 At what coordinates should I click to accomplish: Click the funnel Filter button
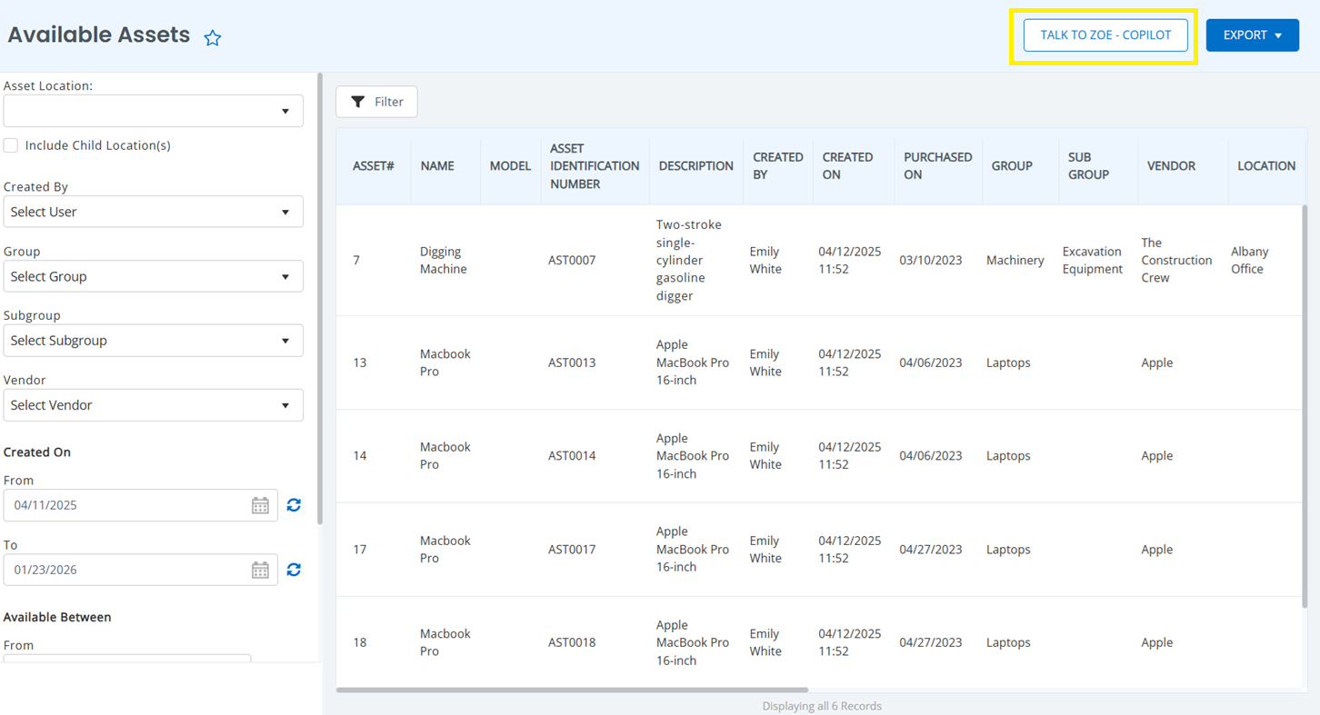(376, 102)
